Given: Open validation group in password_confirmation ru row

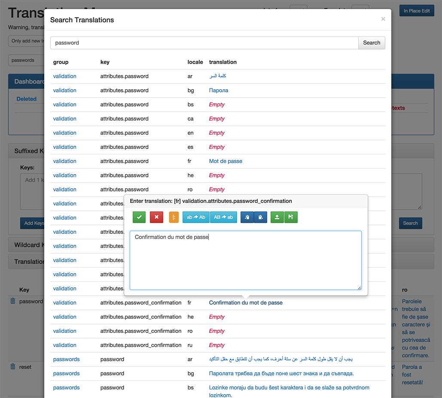Looking at the screenshot, I should pyautogui.click(x=64, y=345).
